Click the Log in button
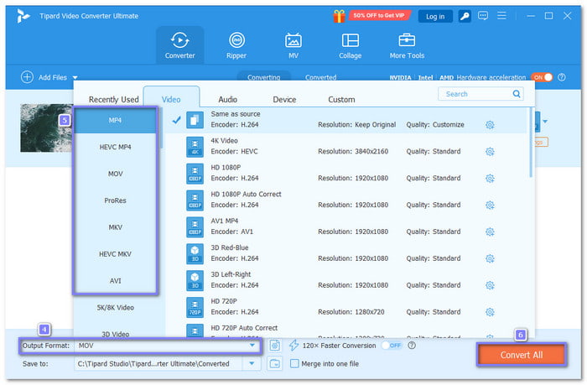The image size is (587, 385). point(435,16)
